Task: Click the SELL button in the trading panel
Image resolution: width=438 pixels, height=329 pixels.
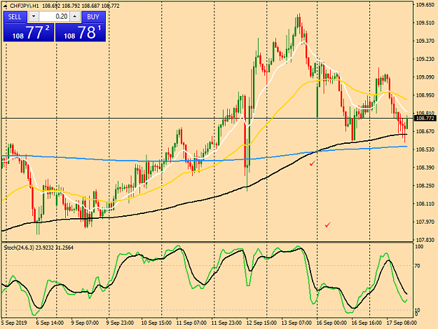Action: (x=15, y=17)
